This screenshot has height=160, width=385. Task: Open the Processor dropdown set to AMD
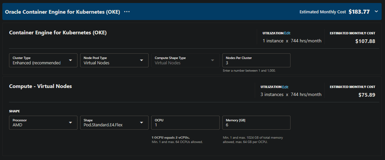[x=43, y=123]
